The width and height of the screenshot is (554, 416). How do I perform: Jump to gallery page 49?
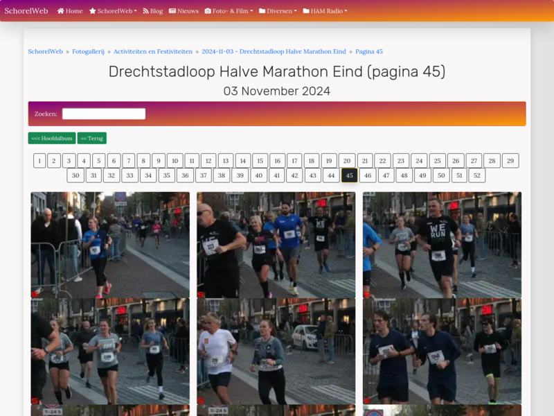422,175
